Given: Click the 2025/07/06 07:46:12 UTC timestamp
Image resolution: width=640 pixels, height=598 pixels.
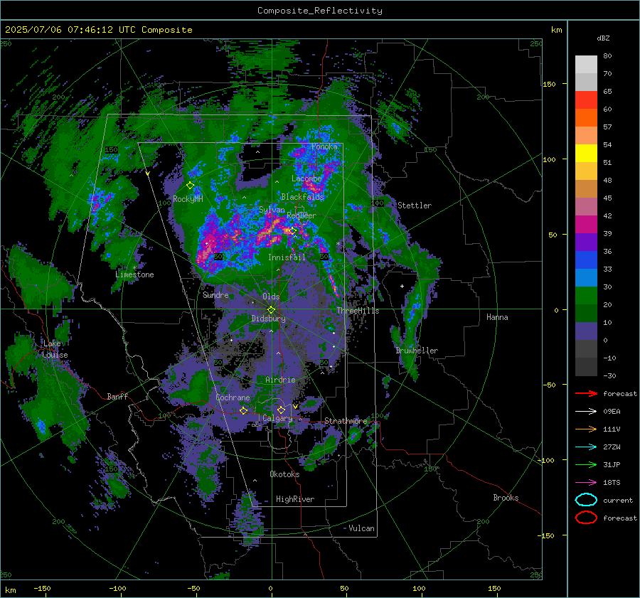Looking at the screenshot, I should pos(70,30).
